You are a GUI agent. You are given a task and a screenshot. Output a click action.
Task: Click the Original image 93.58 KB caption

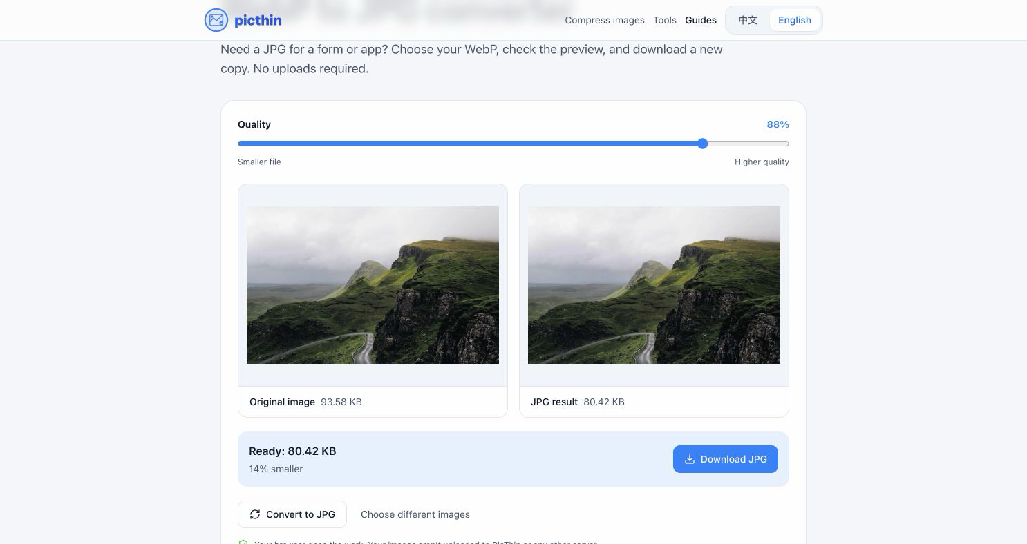pyautogui.click(x=305, y=402)
